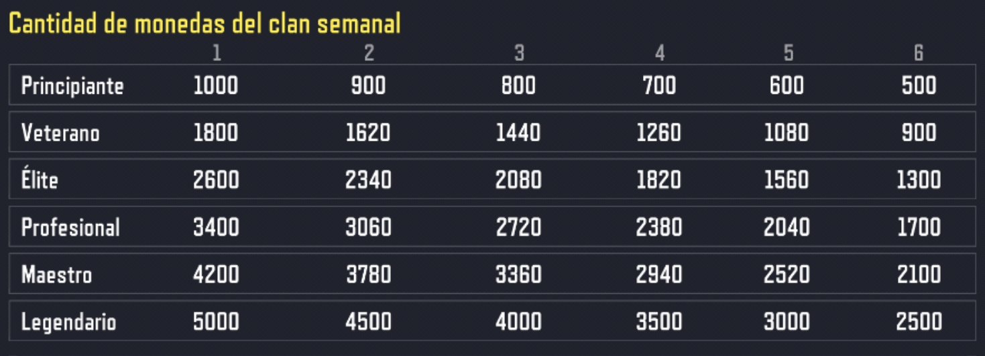Click the 2380 value in Profesional row
Screen dimensions: 985x356
pyautogui.click(x=659, y=227)
